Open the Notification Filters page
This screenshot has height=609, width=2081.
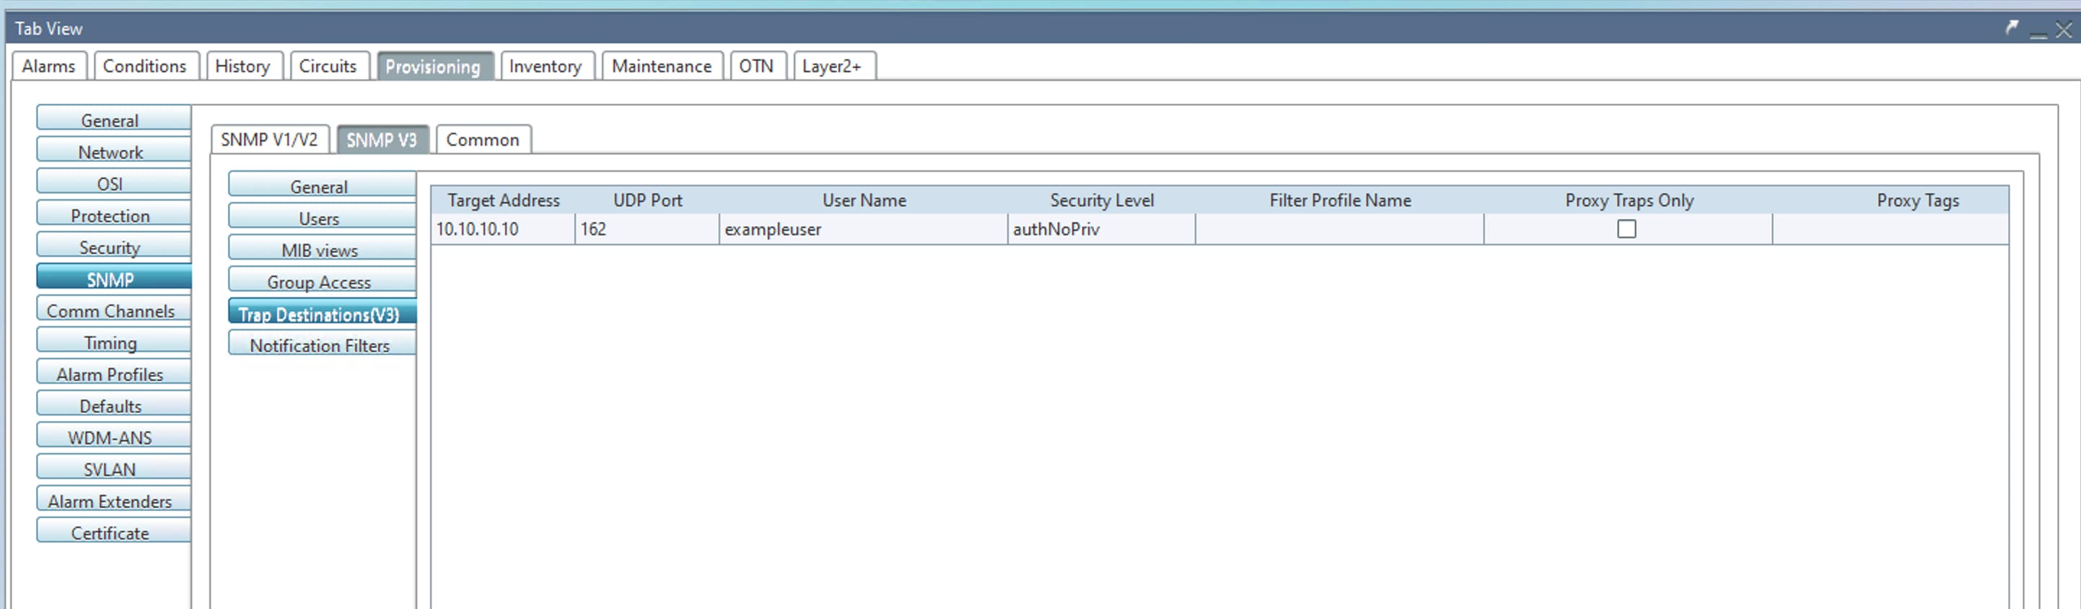[x=323, y=344]
